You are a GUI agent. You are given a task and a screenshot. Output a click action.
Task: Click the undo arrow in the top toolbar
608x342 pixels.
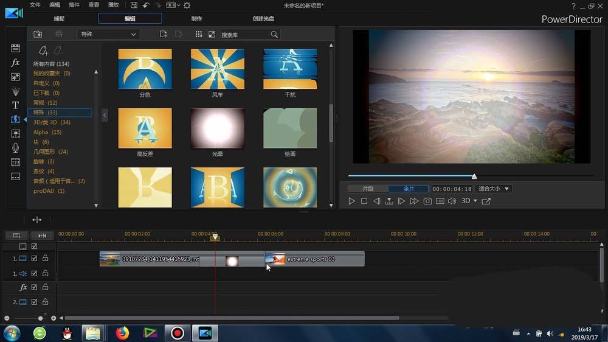point(146,5)
